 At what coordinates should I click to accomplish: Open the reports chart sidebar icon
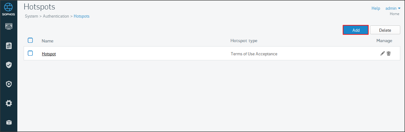pos(9,46)
